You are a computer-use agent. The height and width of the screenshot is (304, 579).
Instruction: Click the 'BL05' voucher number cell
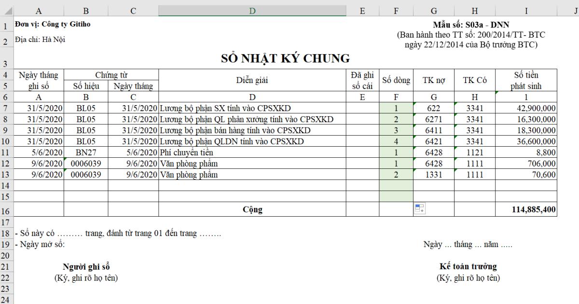(x=86, y=109)
